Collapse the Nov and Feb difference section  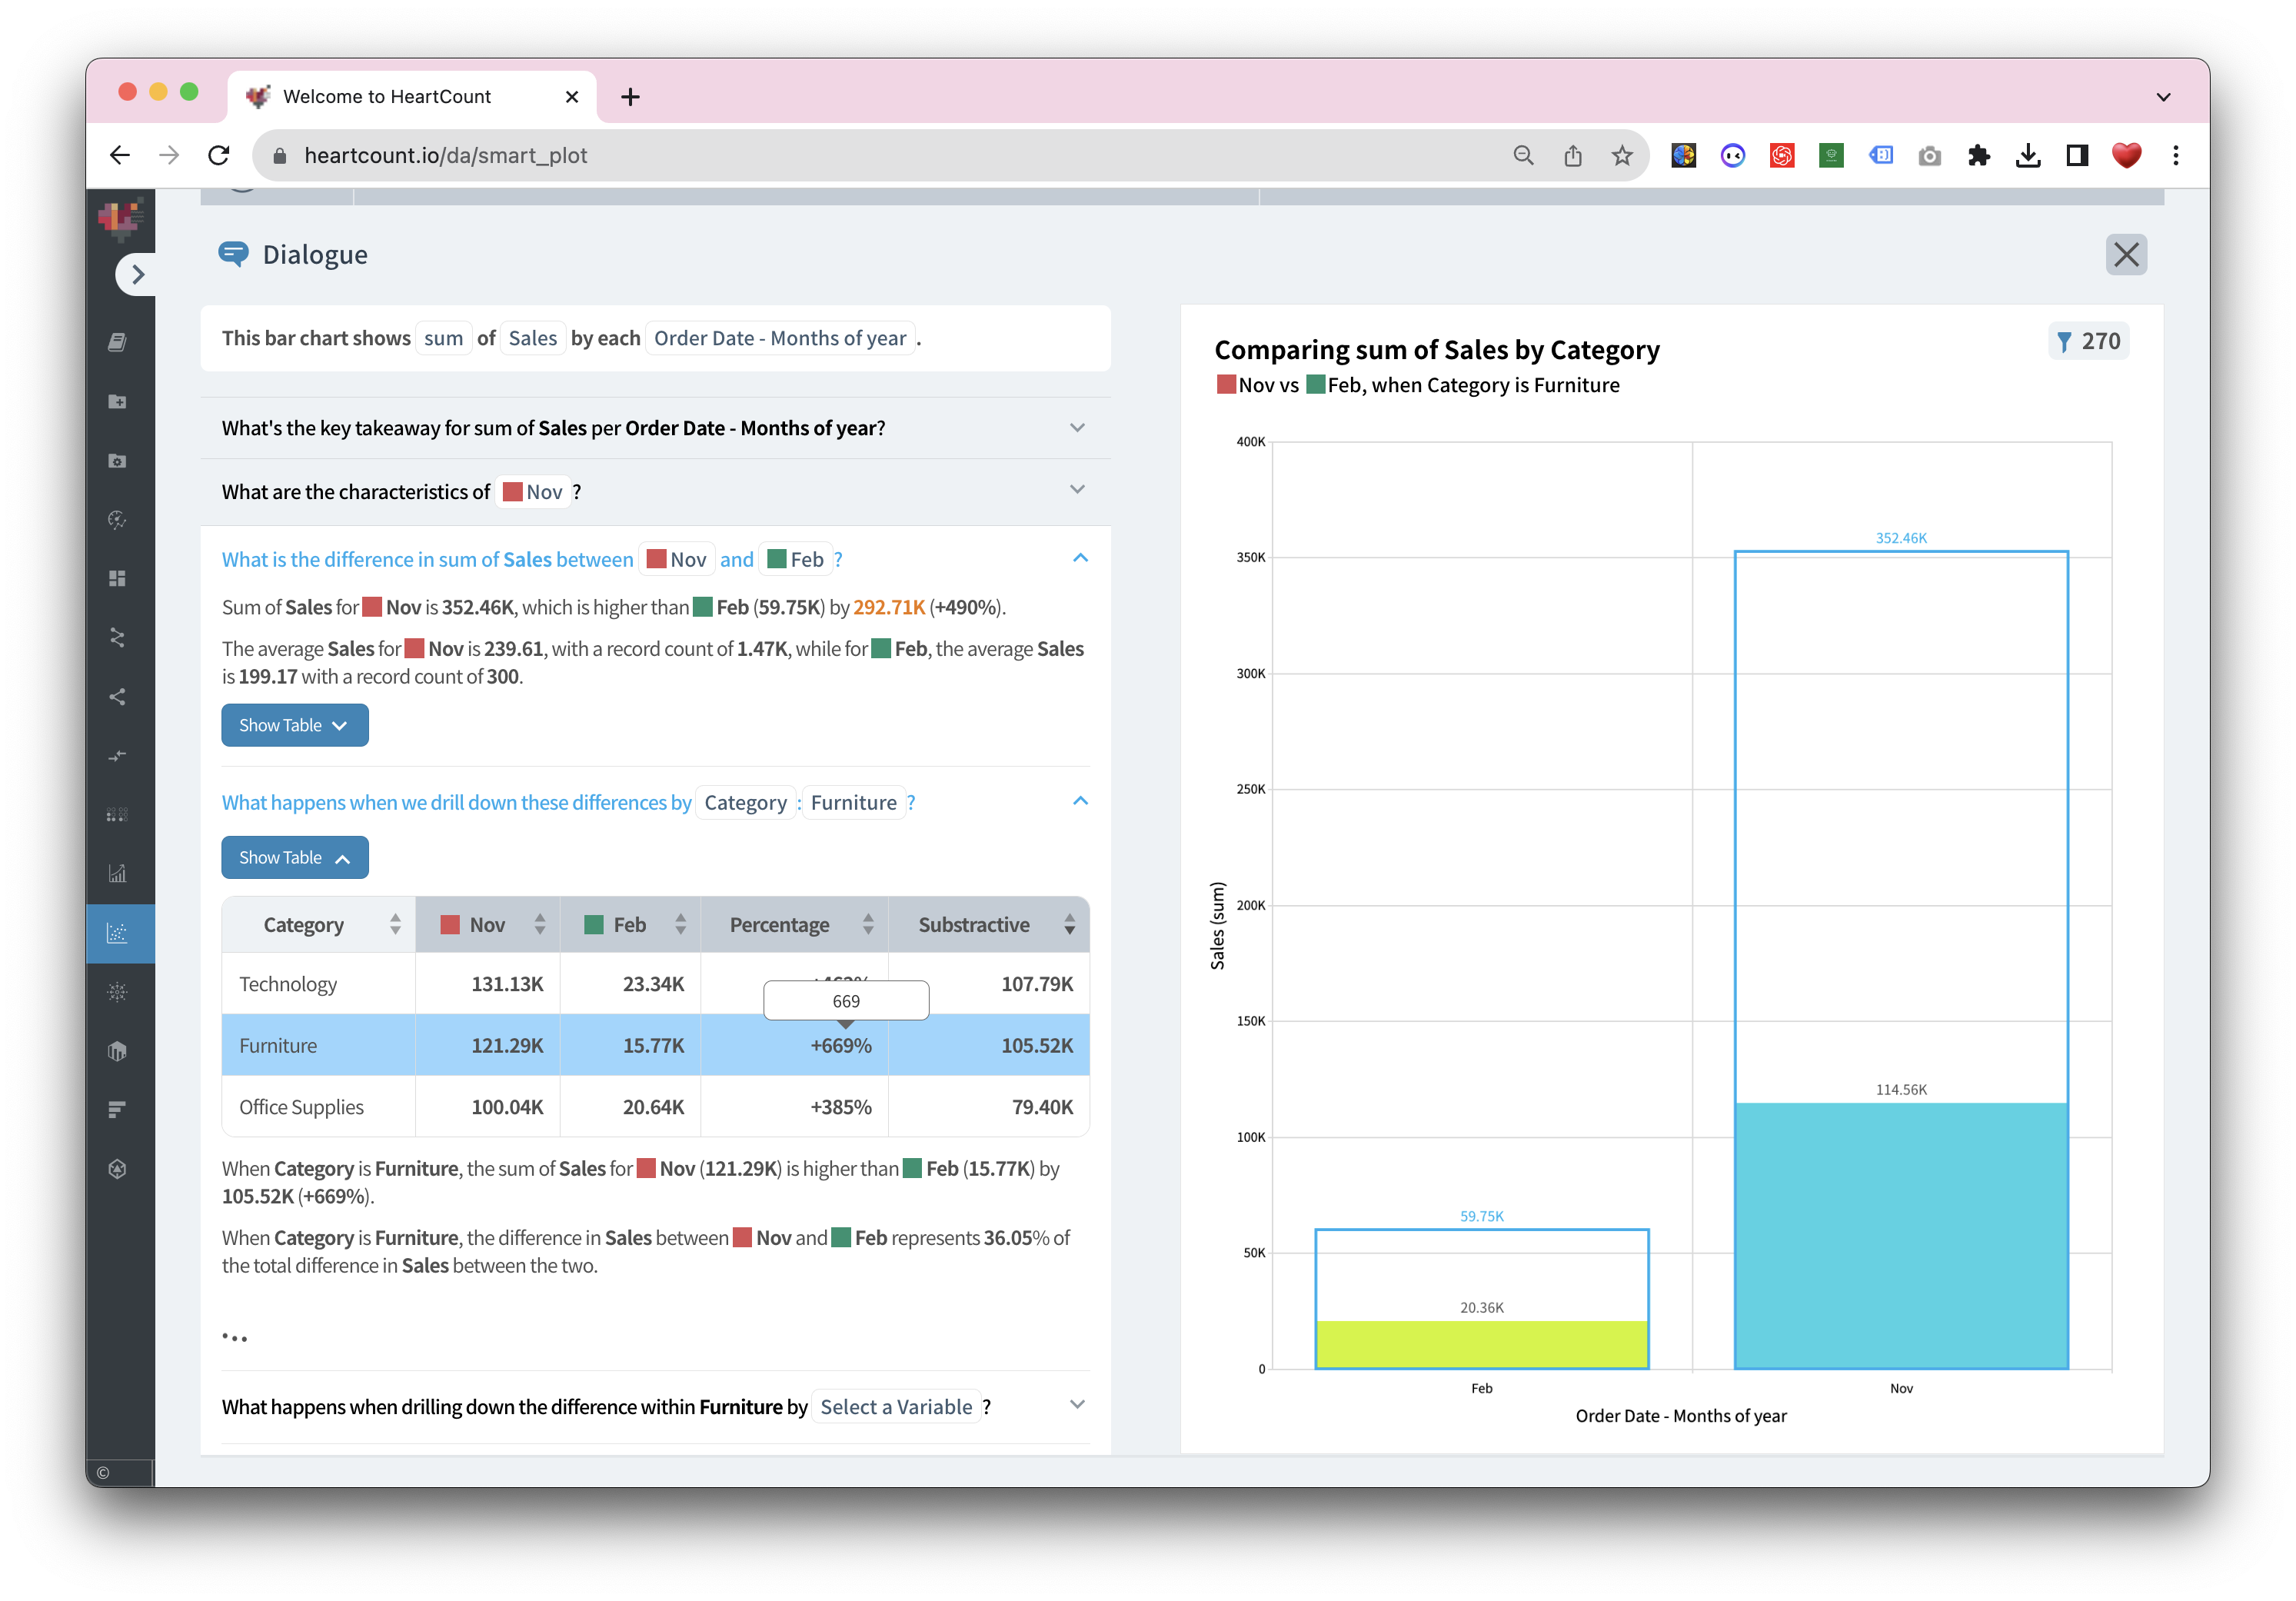coord(1080,559)
